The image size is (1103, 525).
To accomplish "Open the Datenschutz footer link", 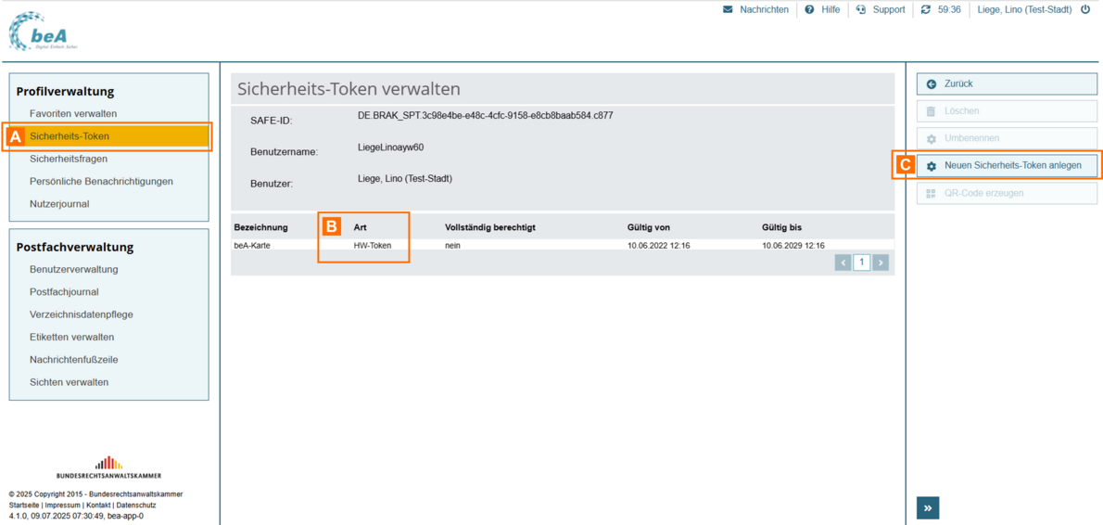I will tap(136, 506).
